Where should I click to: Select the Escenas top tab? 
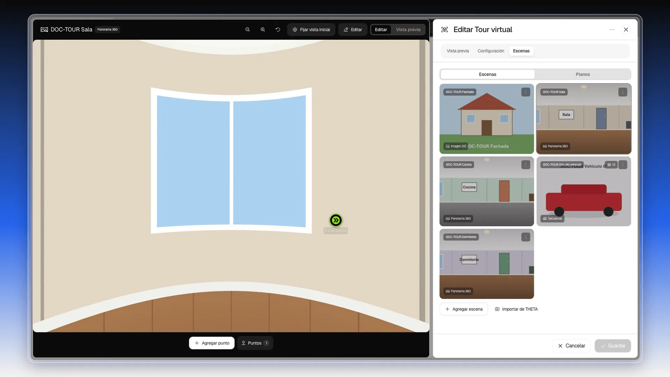(521, 51)
